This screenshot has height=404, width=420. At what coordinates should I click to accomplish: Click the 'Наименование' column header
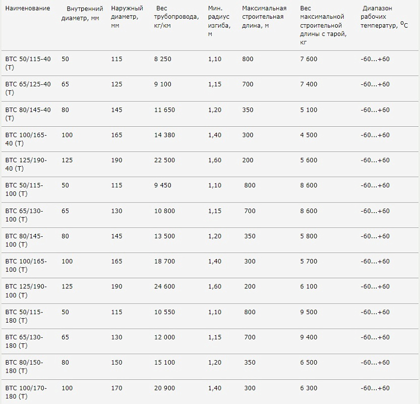click(28, 9)
